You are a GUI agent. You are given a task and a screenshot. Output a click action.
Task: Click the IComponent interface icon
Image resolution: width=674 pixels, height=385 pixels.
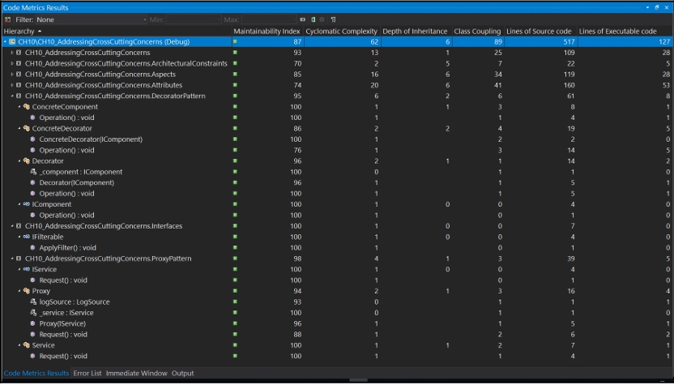coord(27,204)
